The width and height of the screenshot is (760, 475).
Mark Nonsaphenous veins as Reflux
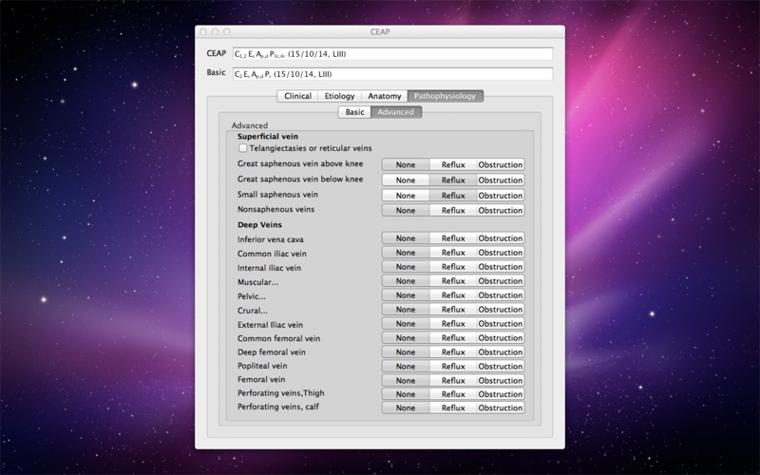453,210
